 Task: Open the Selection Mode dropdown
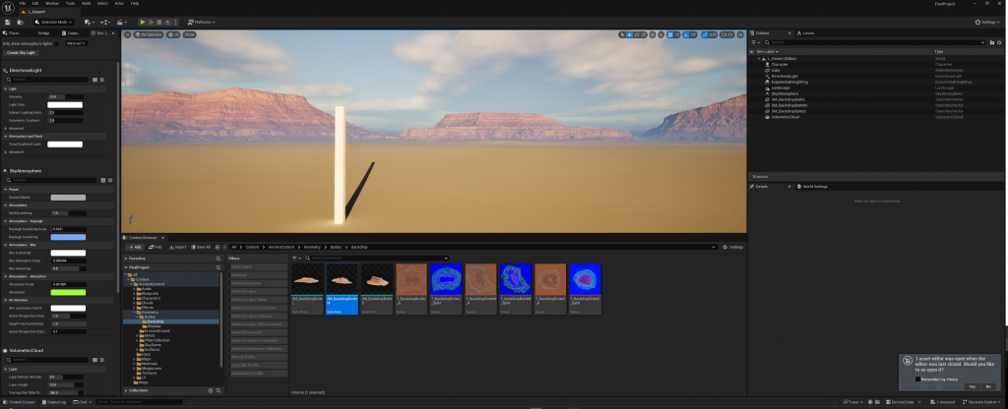pos(54,22)
